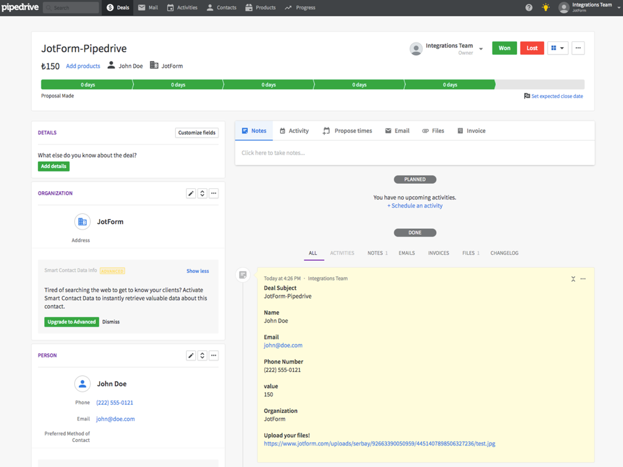This screenshot has height=467, width=623.
Task: Filter history by EMAILS
Action: point(407,253)
